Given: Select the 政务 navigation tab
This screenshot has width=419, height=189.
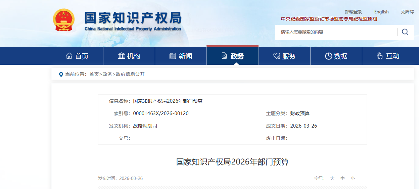Looking at the screenshot, I should point(233,56).
